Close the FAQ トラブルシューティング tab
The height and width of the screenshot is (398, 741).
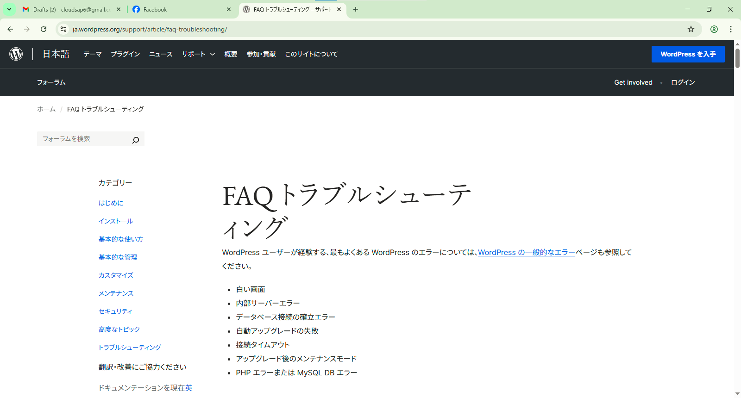click(339, 9)
